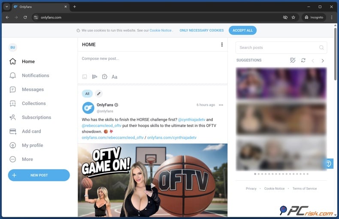Go to next suggestions page
Screen dimensions: 339x219
point(323,61)
